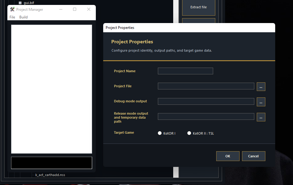Open the File menu

(12, 17)
